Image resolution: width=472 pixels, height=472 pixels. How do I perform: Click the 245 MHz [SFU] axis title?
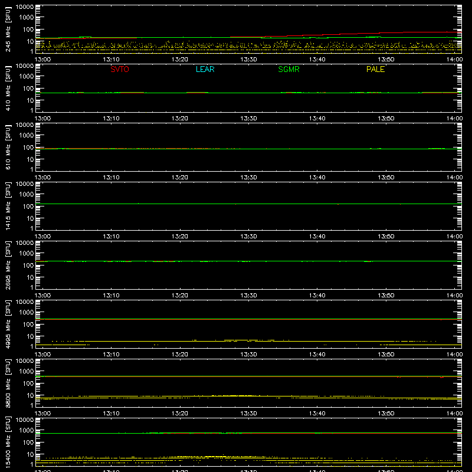coord(8,29)
